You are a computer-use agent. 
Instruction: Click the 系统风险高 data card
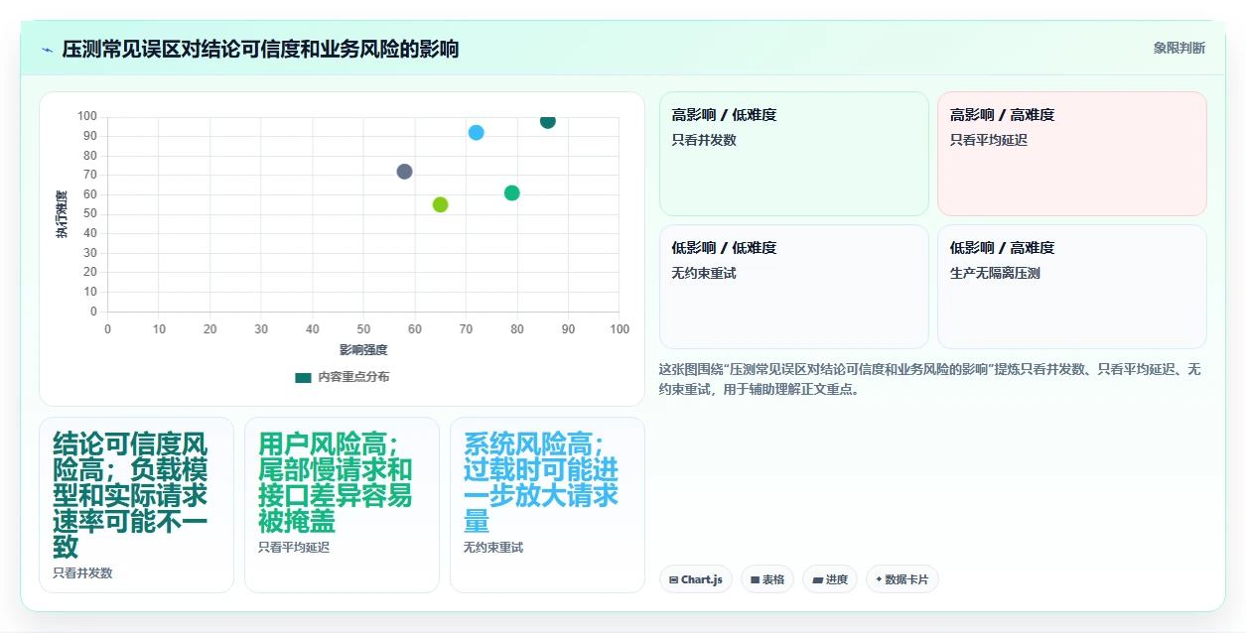point(547,505)
